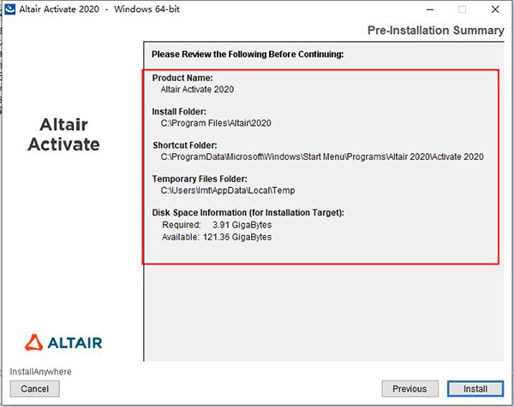Click the Install button
514x407 pixels.
(x=475, y=389)
